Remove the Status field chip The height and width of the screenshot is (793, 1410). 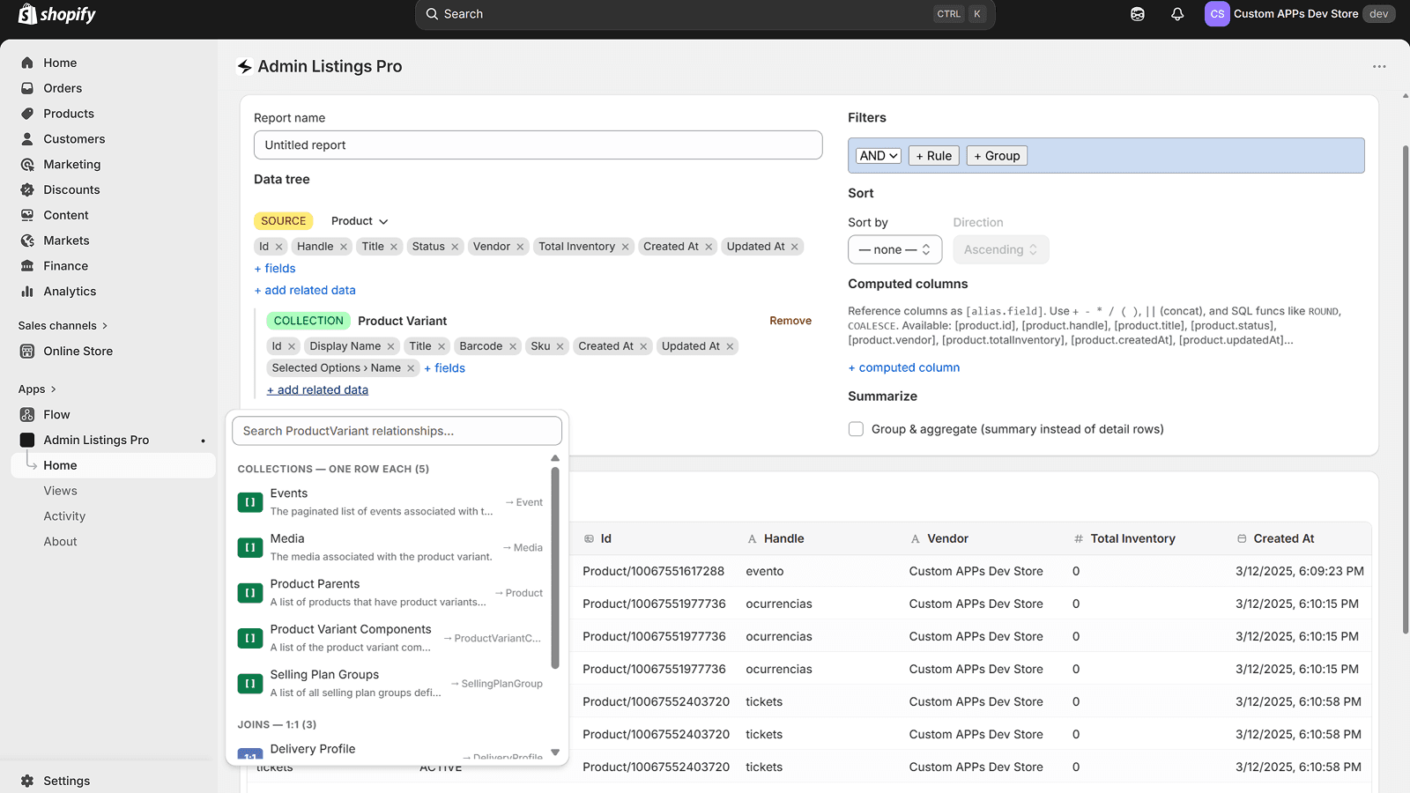coord(456,247)
